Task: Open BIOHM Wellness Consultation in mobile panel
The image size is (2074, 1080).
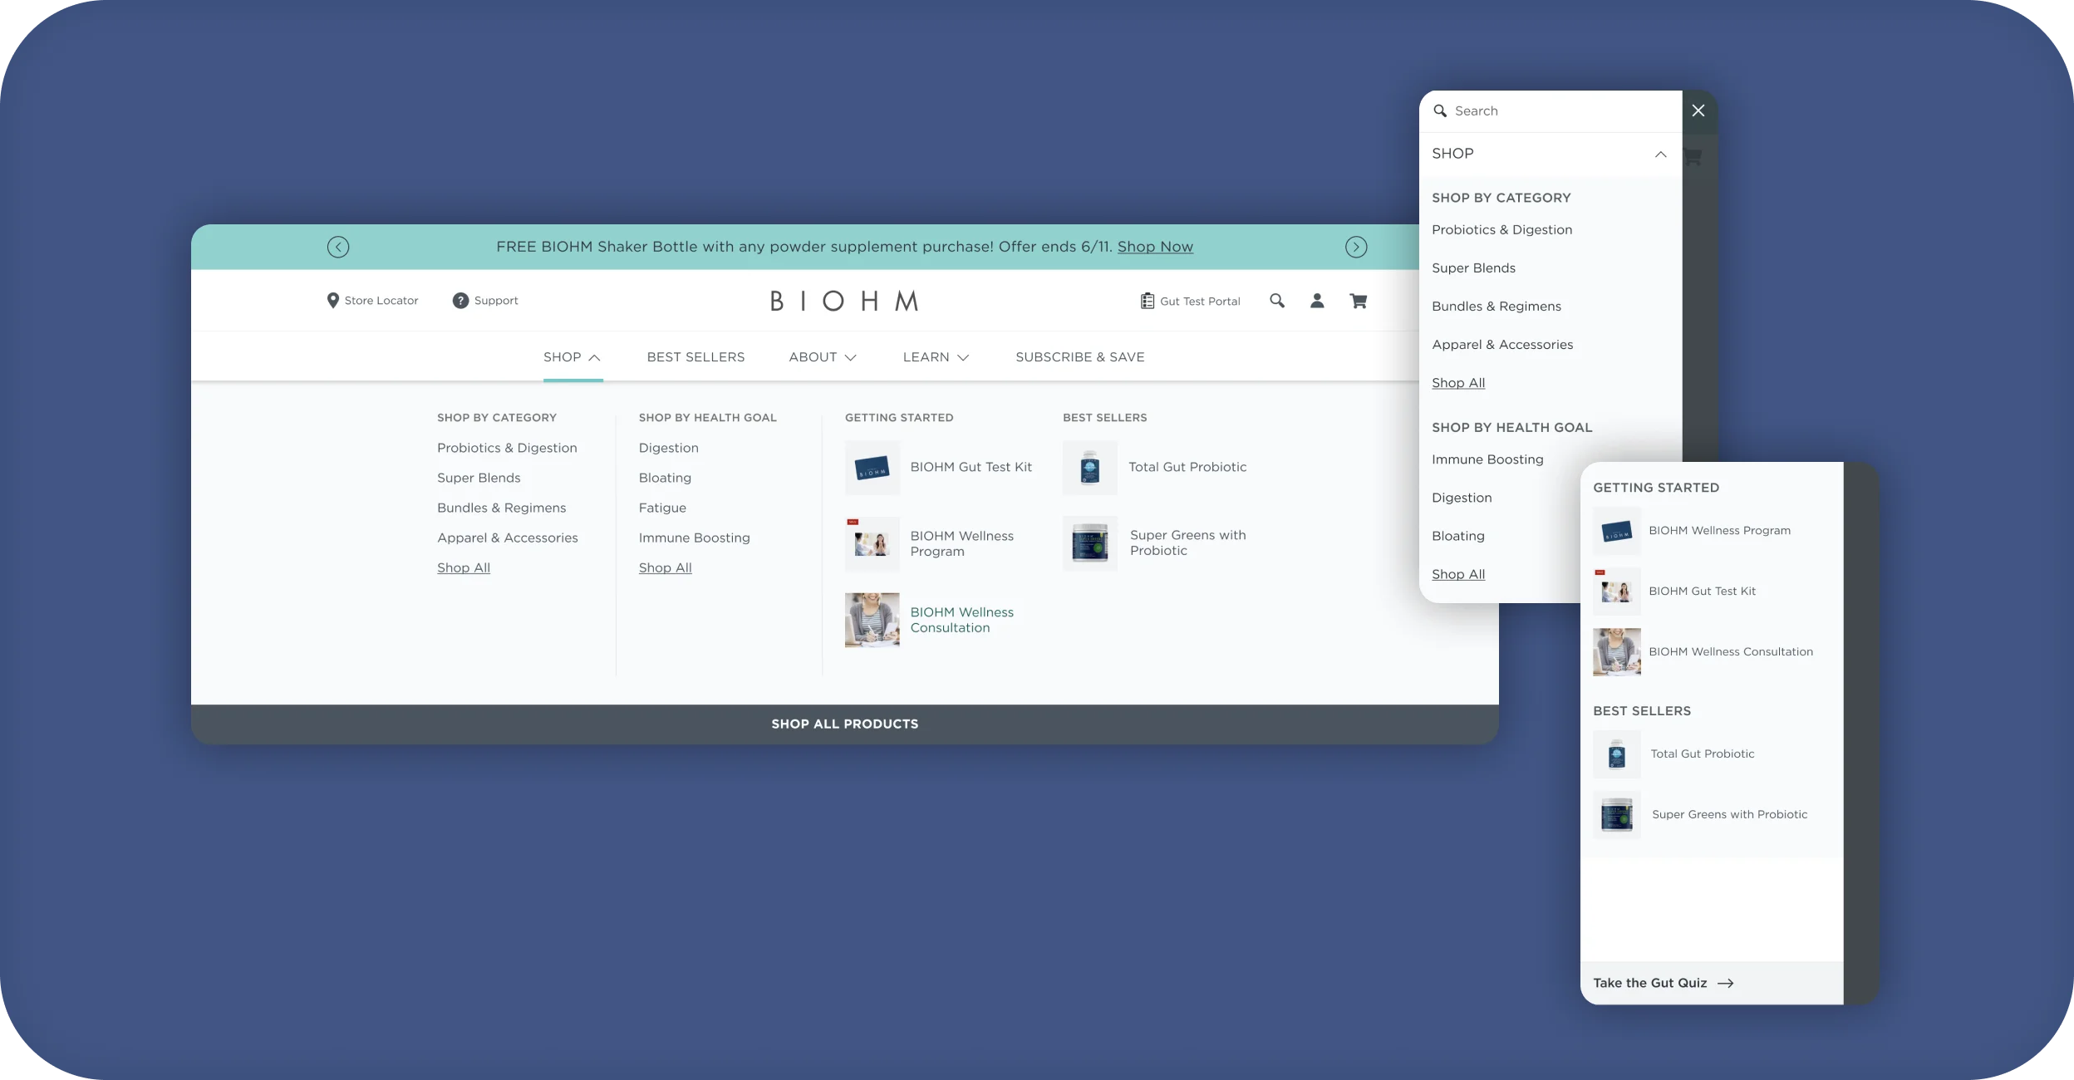Action: [1730, 652]
